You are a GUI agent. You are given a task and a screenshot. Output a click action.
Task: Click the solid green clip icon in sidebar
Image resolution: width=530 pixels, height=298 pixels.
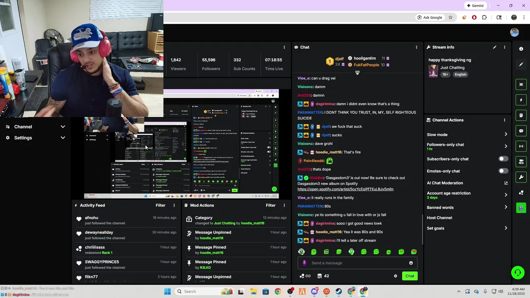coord(521,208)
